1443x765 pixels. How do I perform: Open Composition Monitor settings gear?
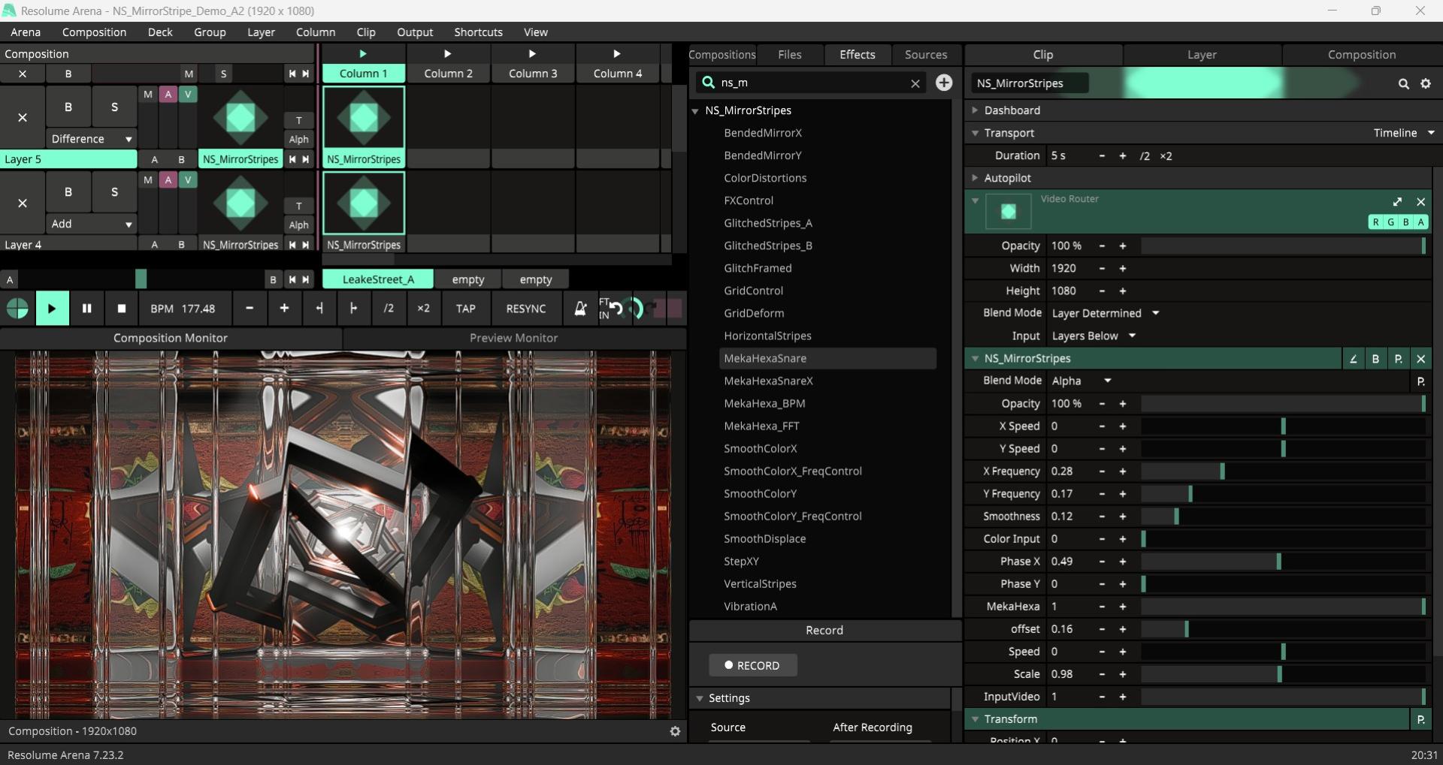tap(675, 731)
